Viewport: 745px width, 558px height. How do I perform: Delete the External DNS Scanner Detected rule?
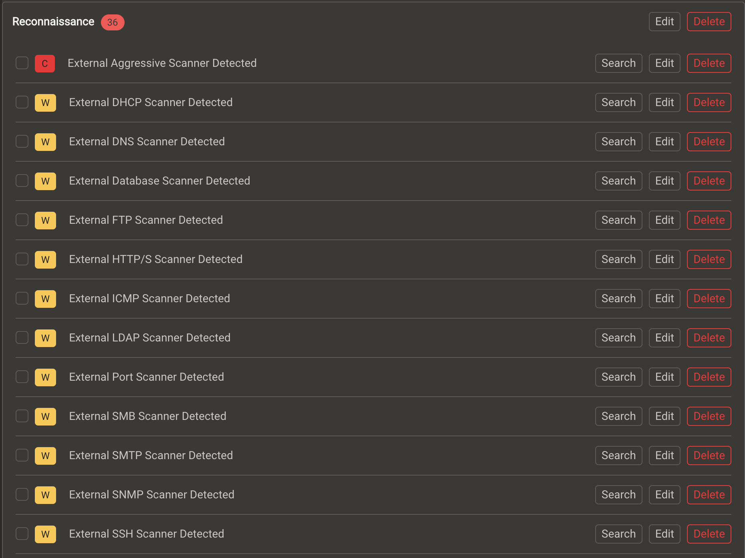[x=709, y=142]
